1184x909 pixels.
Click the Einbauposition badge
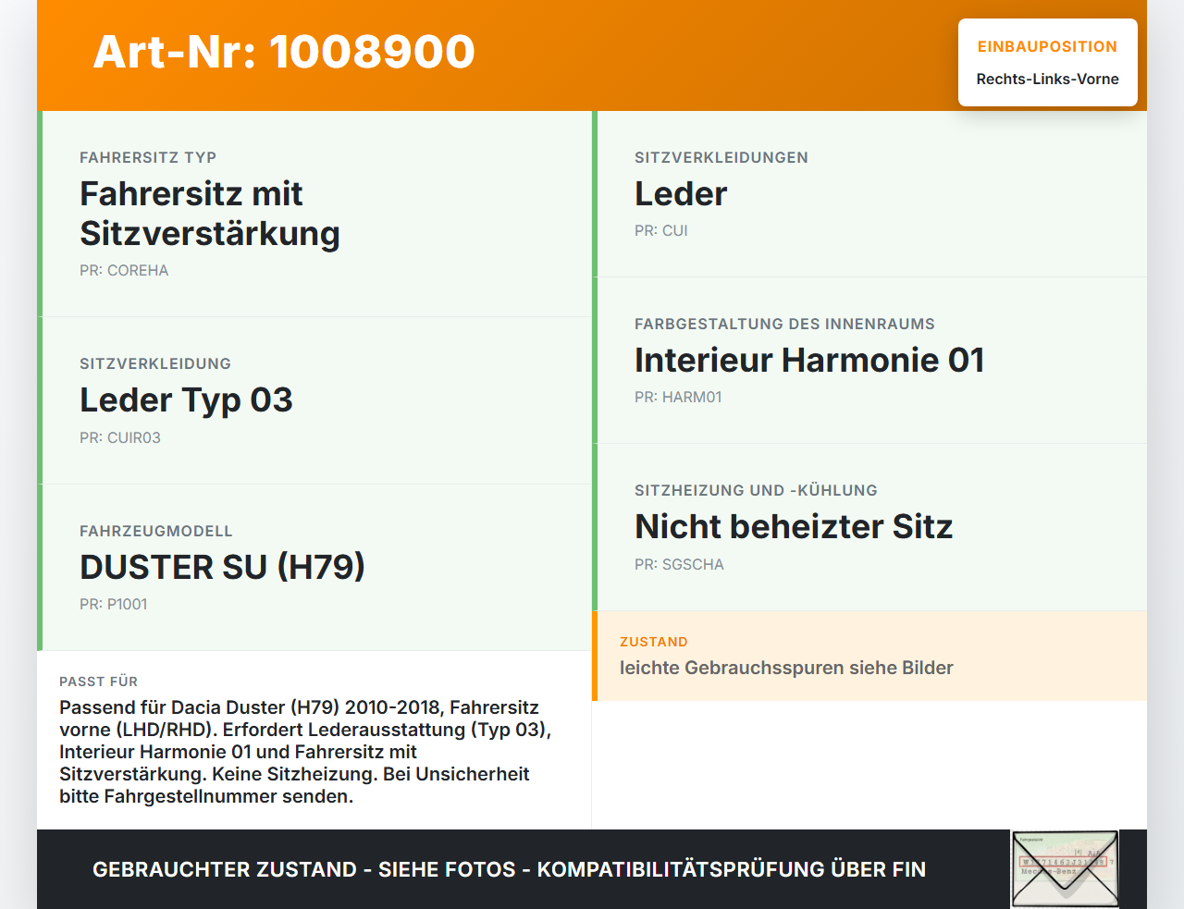point(1048,62)
